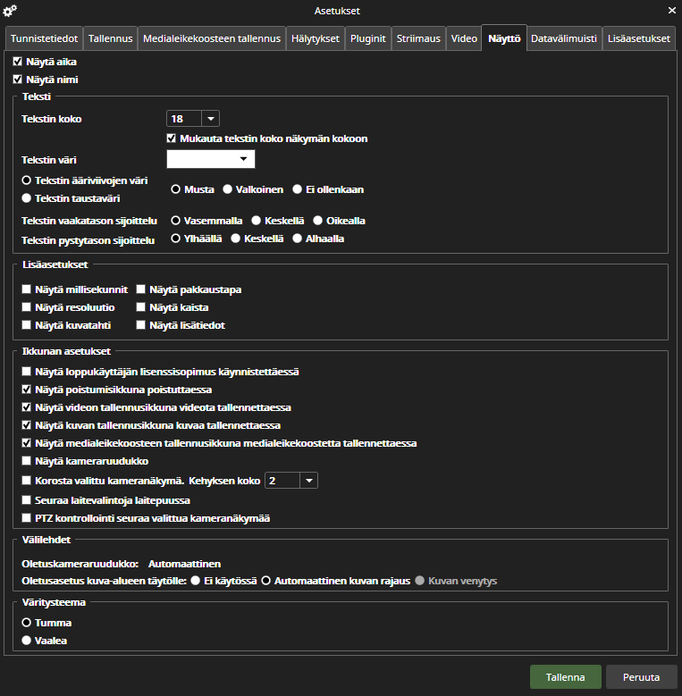Go to the Lisäasetukset tab
Screen dimensions: 682x696
tap(638, 38)
